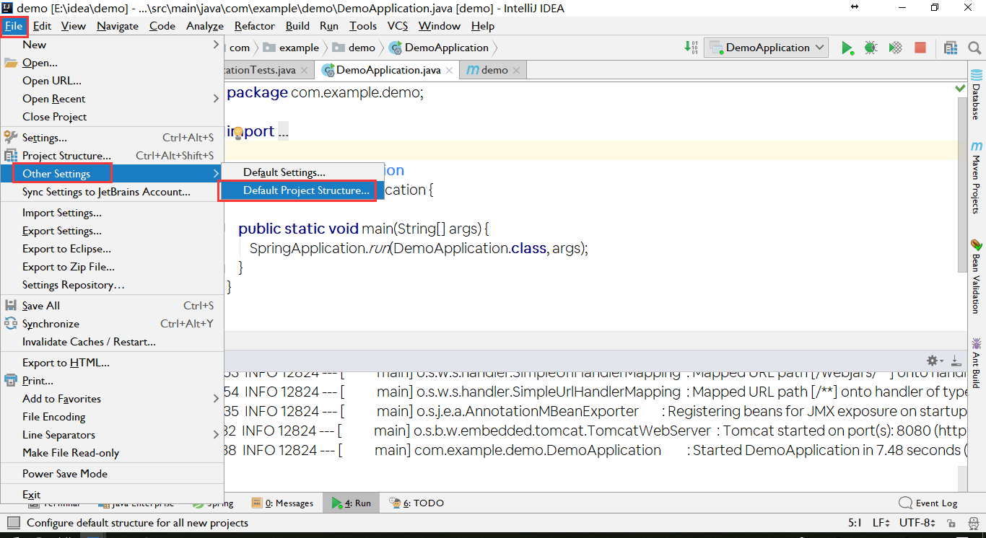Click the Print printer icon in menu
The height and width of the screenshot is (538, 986).
click(x=11, y=381)
